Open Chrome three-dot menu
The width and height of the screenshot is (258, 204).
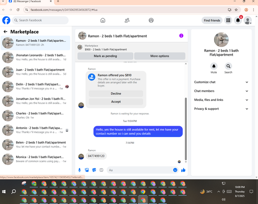pos(253,10)
